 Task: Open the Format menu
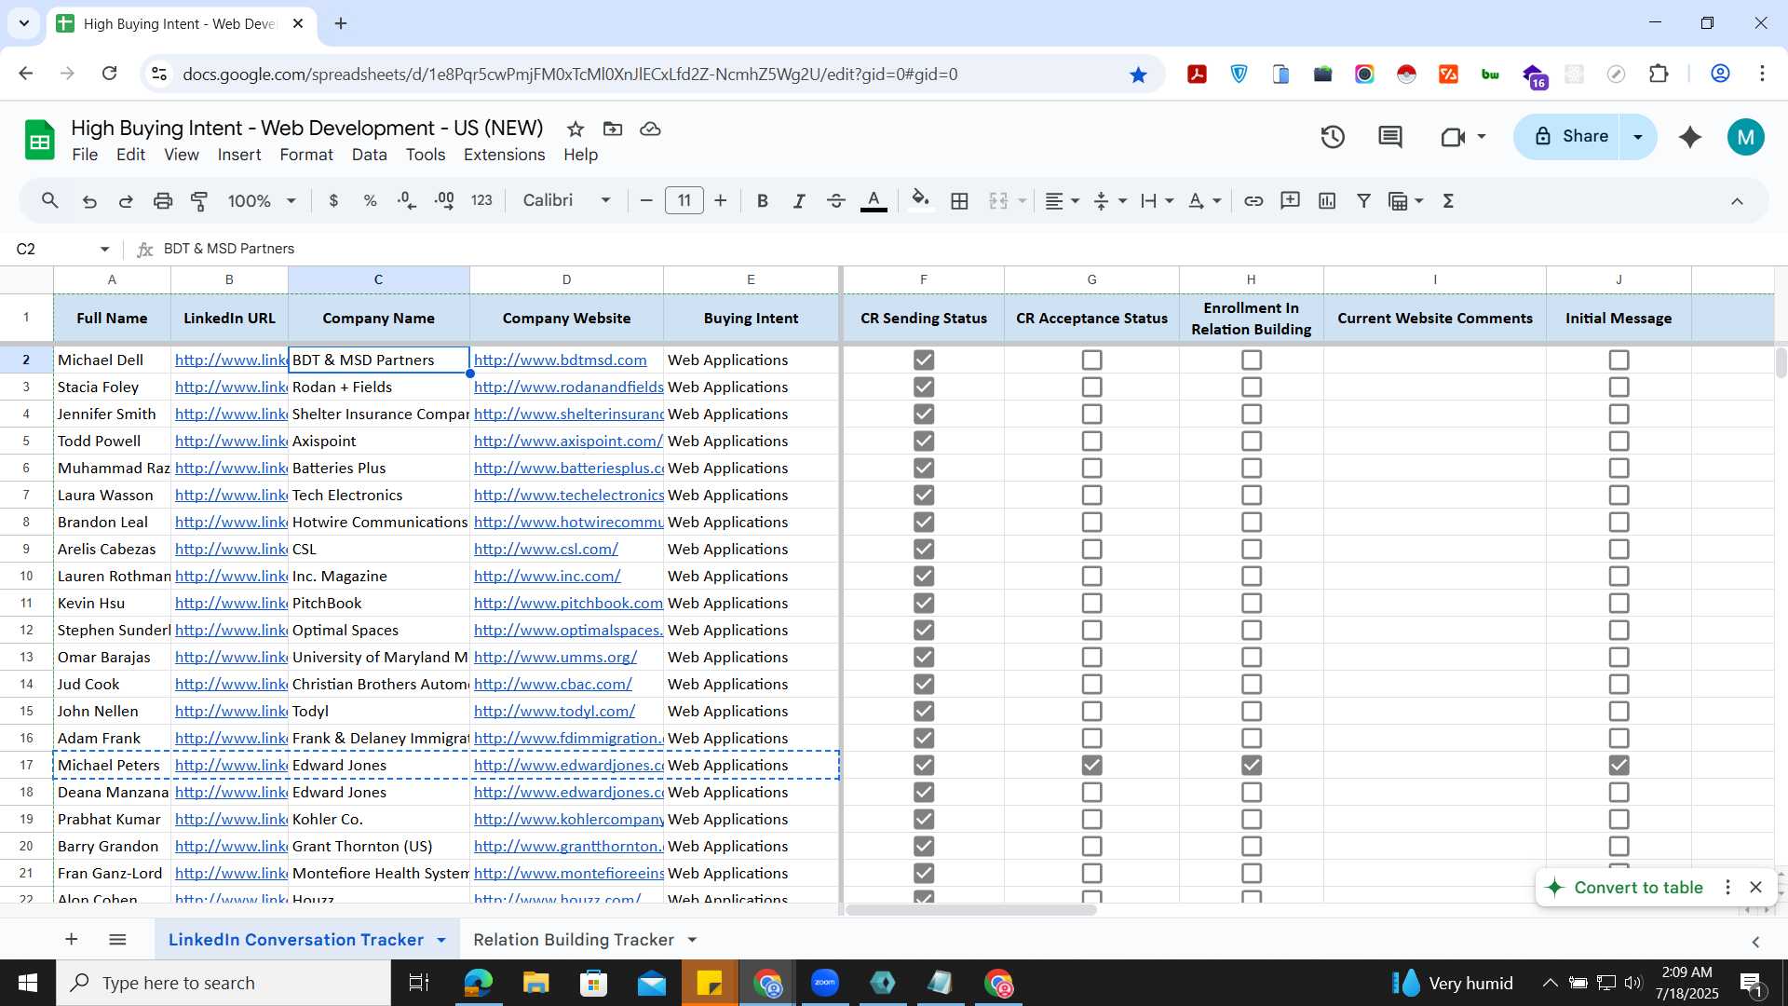tap(306, 155)
